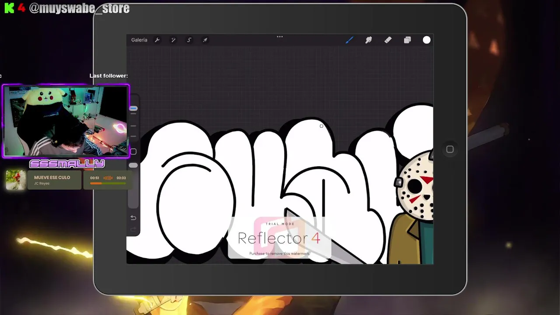Viewport: 560px width, 315px height.
Task: Select the Eraser tool
Action: pyautogui.click(x=388, y=40)
